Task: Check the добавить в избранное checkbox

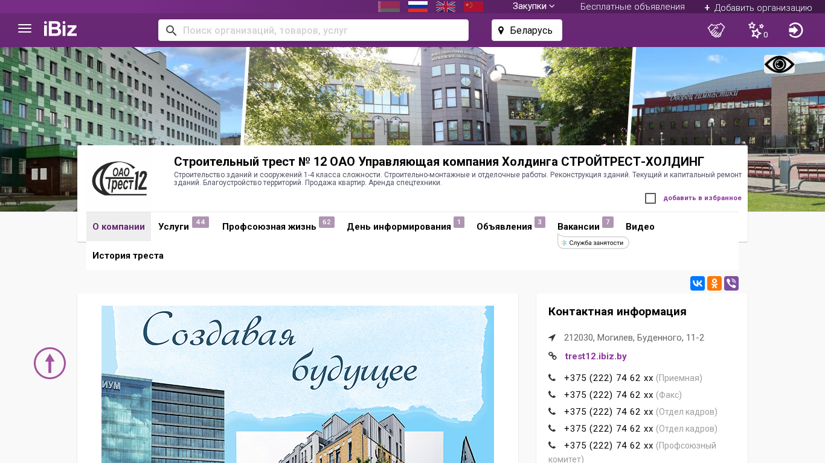Action: tap(650, 198)
